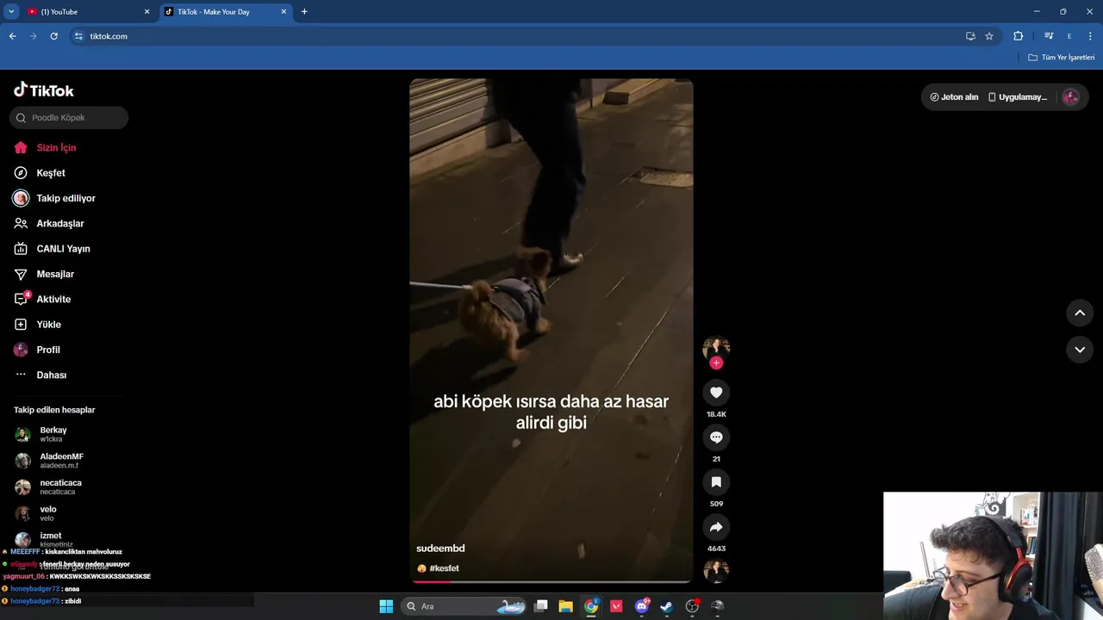Focus the Poodle Köpek search field
Image resolution: width=1103 pixels, height=620 pixels.
point(69,117)
